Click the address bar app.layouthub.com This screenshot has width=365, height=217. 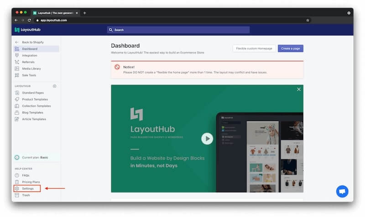(x=54, y=20)
